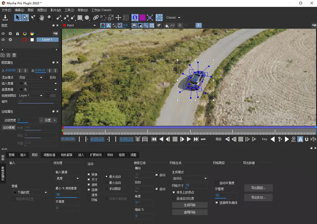Screen dimensions: 317x224
Task: Click the 生成网格 button
Action: [189, 205]
